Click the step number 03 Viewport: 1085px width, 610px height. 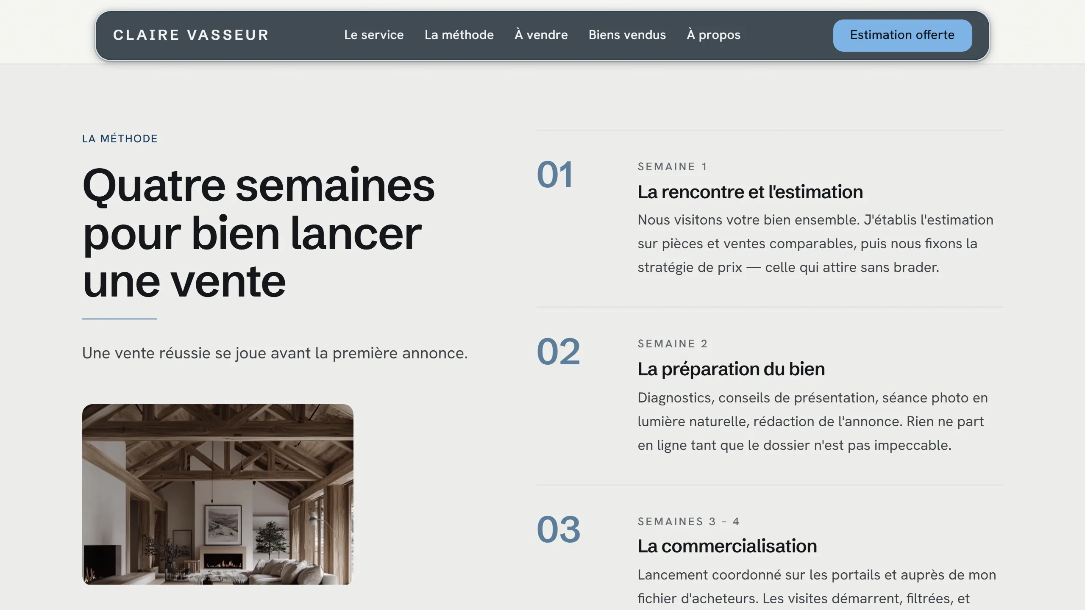pos(558,530)
